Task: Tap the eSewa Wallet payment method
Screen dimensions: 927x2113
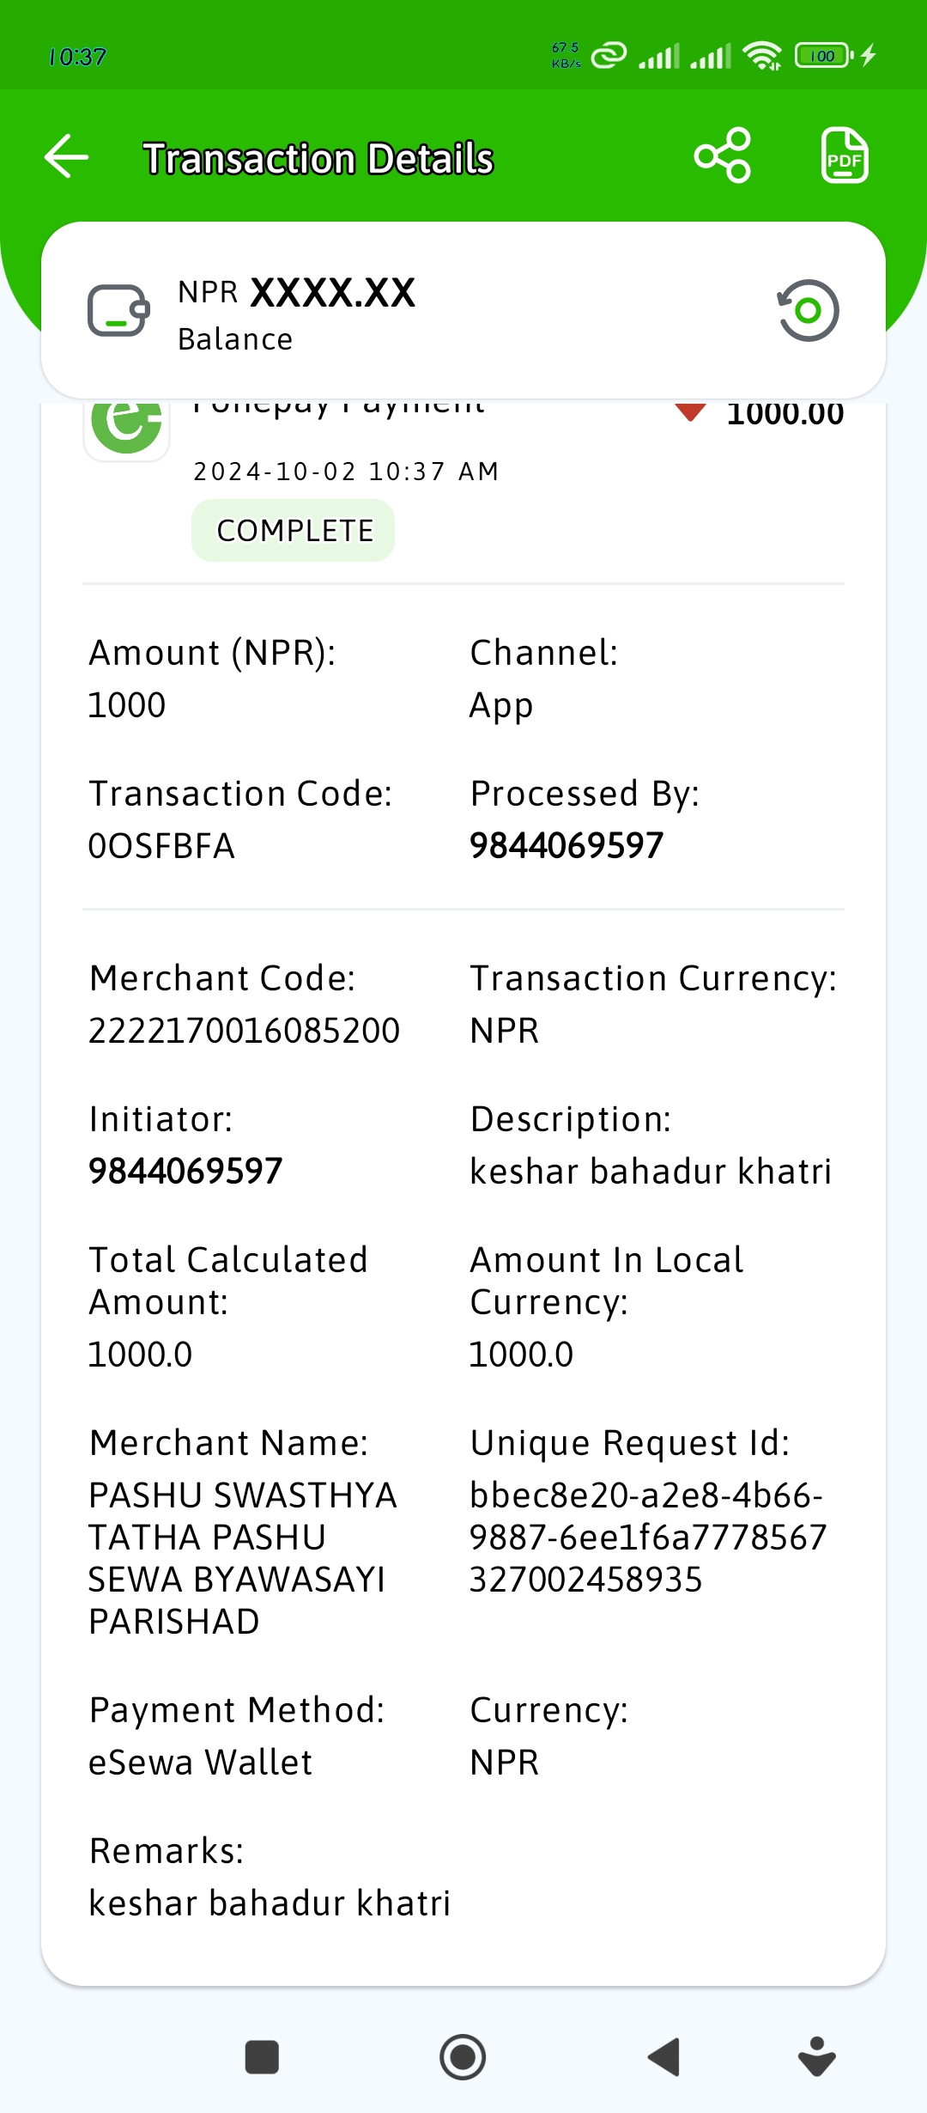Action: point(201,1763)
